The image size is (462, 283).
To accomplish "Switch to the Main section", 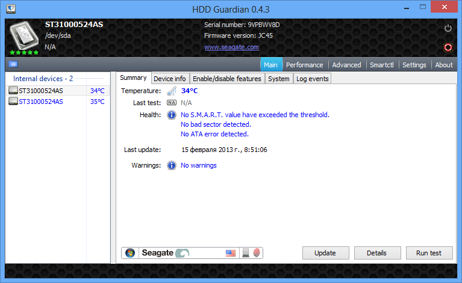I will pos(270,65).
